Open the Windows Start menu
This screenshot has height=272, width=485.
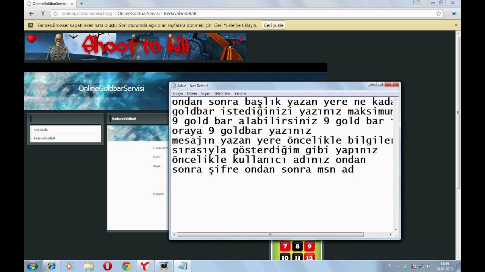coord(32,266)
